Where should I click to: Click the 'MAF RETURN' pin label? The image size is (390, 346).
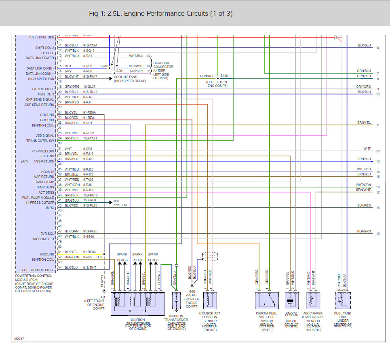pos(44,177)
